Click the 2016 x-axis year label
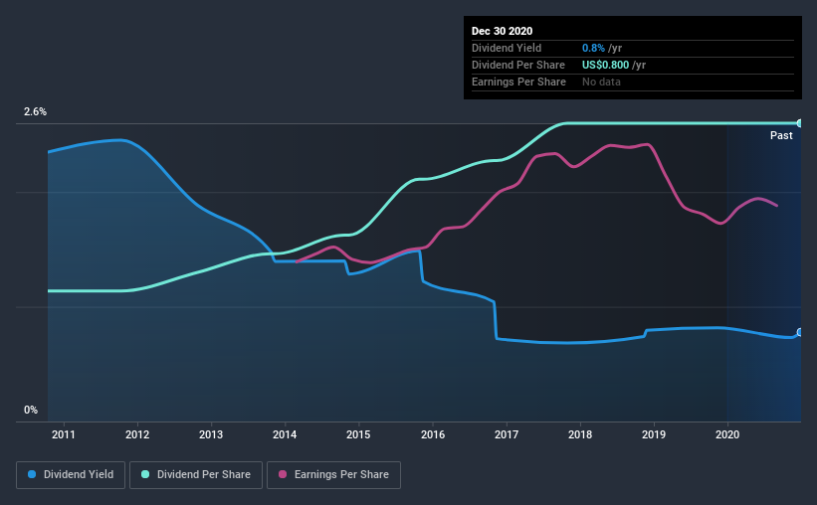This screenshot has width=817, height=505. point(433,434)
